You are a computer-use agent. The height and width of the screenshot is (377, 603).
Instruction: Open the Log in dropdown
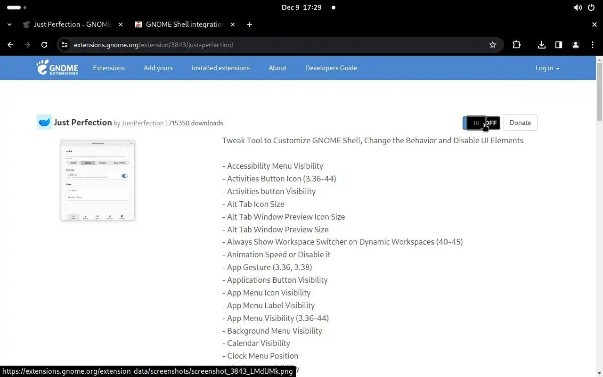pyautogui.click(x=547, y=68)
